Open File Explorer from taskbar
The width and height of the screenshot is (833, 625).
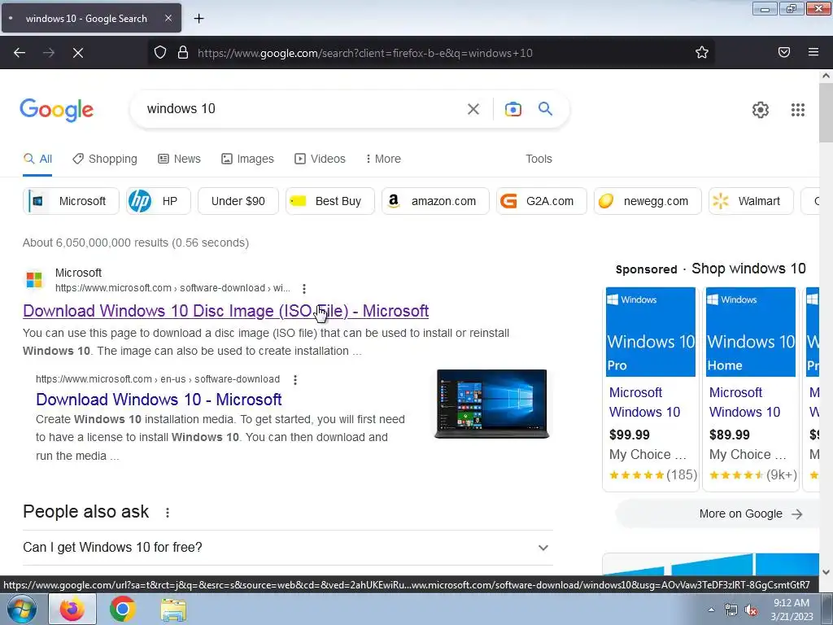coord(173,610)
